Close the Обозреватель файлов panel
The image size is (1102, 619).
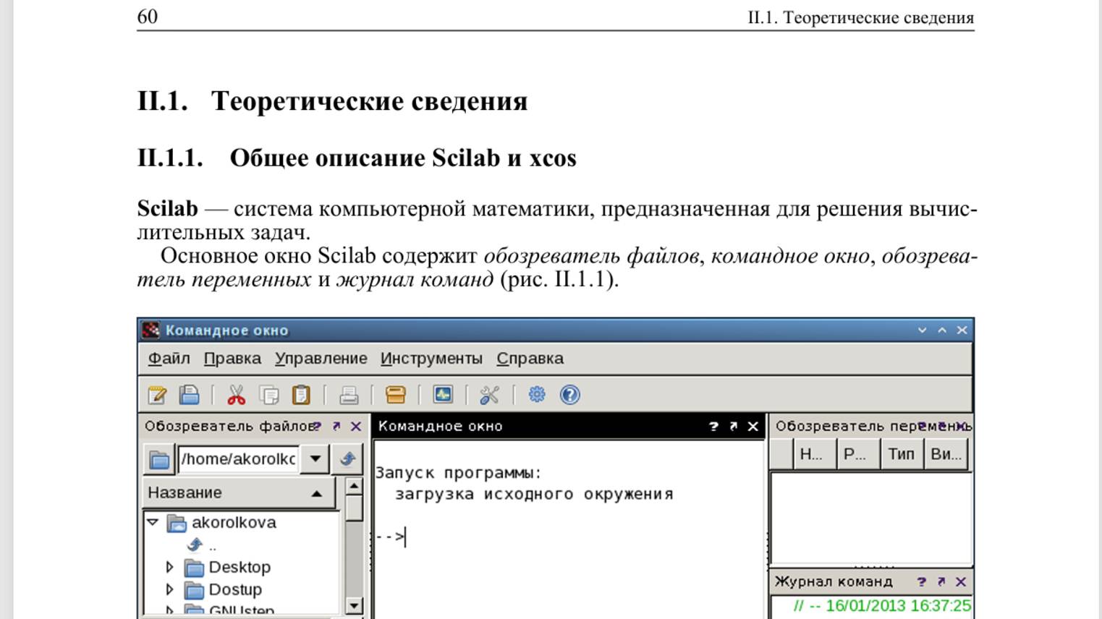pyautogui.click(x=356, y=427)
